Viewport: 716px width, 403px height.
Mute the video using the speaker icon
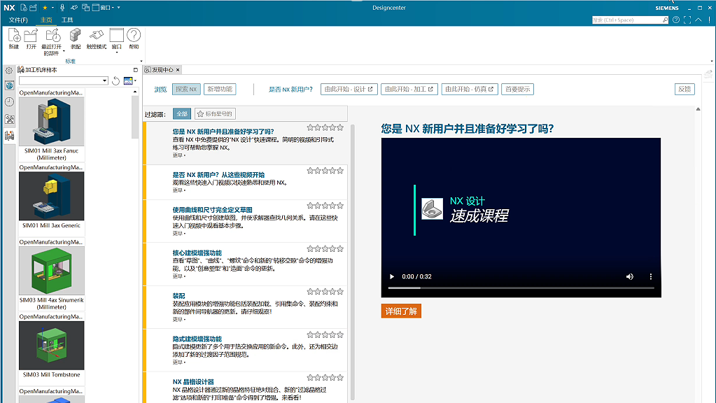(630, 276)
